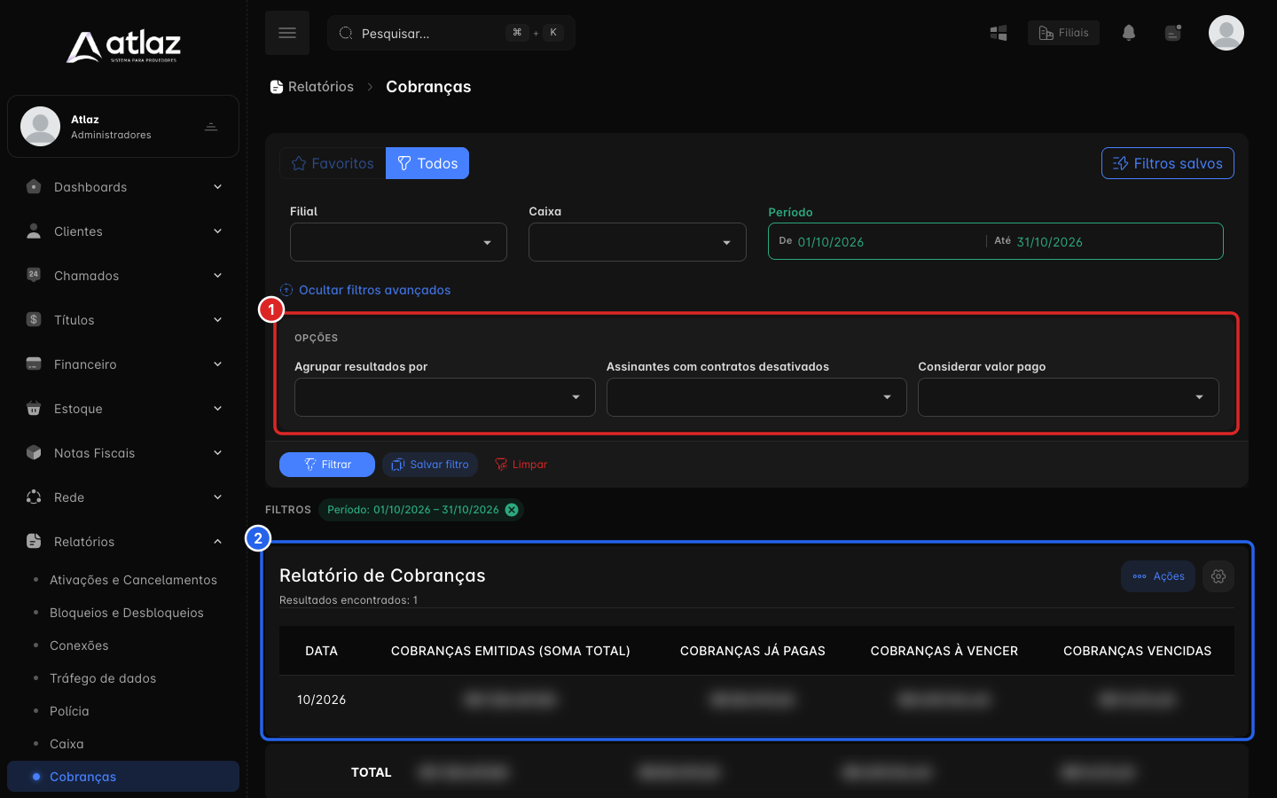Click the Filiais button
This screenshot has width=1277, height=798.
pos(1063,33)
